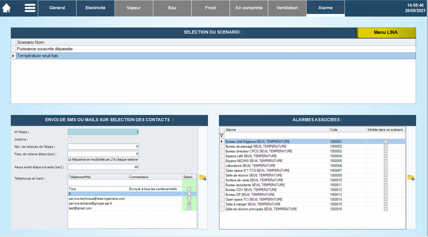Click the Code column header
The height and width of the screenshot is (237, 428).
click(348, 130)
